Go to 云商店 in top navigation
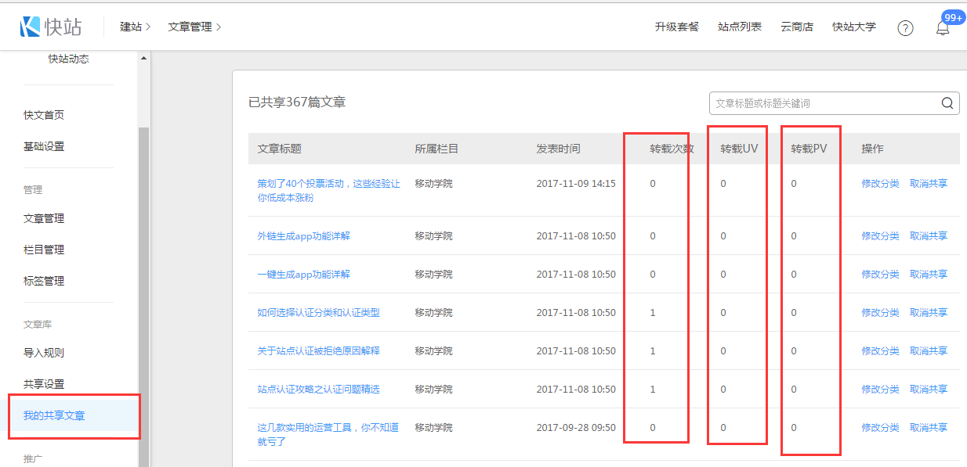This screenshot has height=467, width=967. click(x=796, y=27)
